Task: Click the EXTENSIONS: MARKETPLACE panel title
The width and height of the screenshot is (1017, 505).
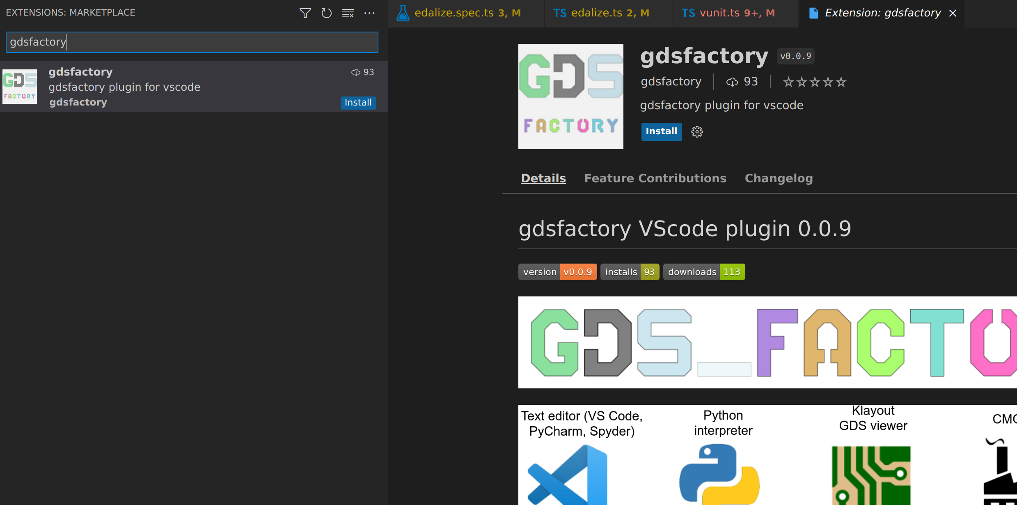Action: [x=71, y=13]
